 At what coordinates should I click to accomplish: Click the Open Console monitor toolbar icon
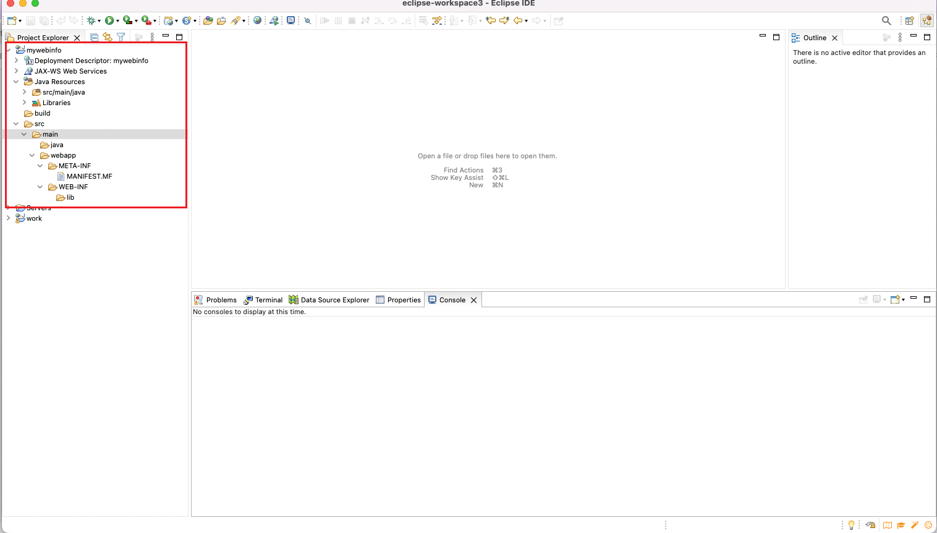coord(290,20)
